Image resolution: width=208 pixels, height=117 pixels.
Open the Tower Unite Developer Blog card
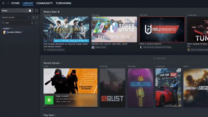(114, 29)
